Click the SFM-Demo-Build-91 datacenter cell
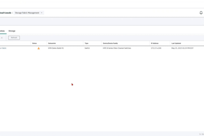 (56, 48)
